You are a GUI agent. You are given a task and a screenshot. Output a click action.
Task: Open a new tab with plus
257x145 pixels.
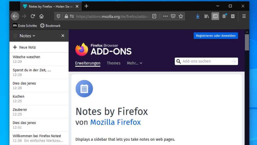86,6
